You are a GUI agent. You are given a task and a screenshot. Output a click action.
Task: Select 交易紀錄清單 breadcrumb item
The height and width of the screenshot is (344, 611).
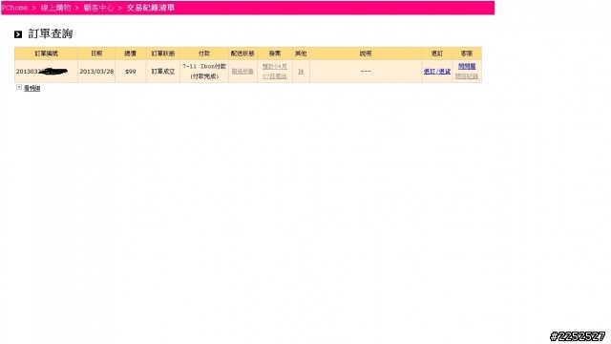pyautogui.click(x=151, y=8)
